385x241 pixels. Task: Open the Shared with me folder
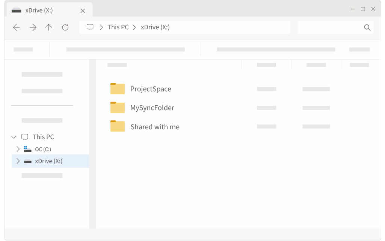click(155, 127)
